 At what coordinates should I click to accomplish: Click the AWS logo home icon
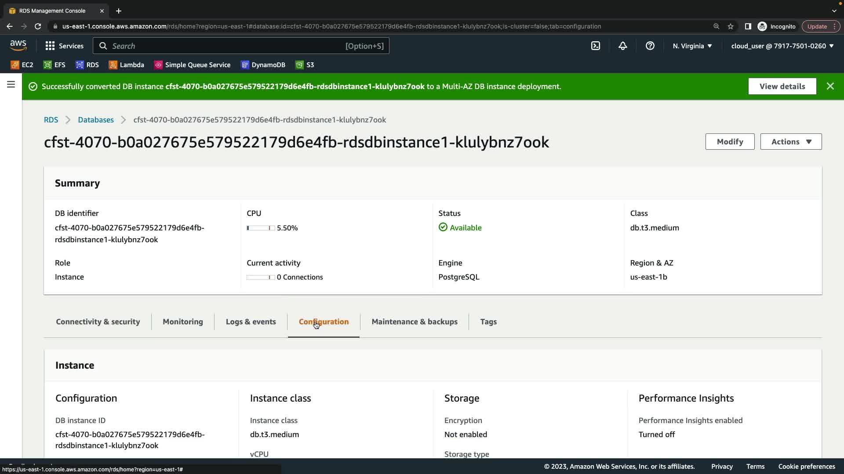pyautogui.click(x=18, y=46)
